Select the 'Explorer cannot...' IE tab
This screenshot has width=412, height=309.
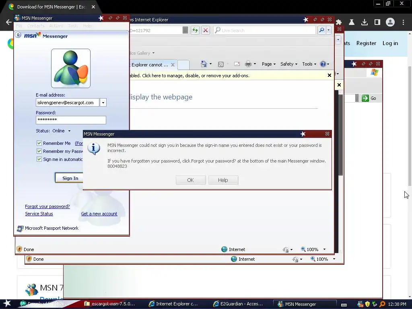(150, 65)
